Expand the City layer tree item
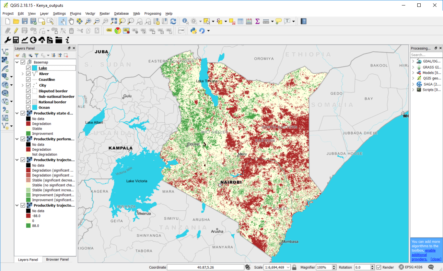The width and height of the screenshot is (443, 271). click(23, 85)
